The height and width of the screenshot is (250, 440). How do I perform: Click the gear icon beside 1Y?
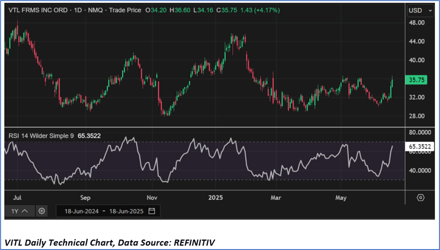(x=42, y=211)
